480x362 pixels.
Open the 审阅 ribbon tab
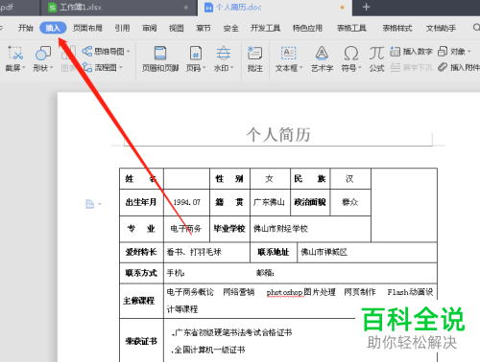(x=150, y=28)
